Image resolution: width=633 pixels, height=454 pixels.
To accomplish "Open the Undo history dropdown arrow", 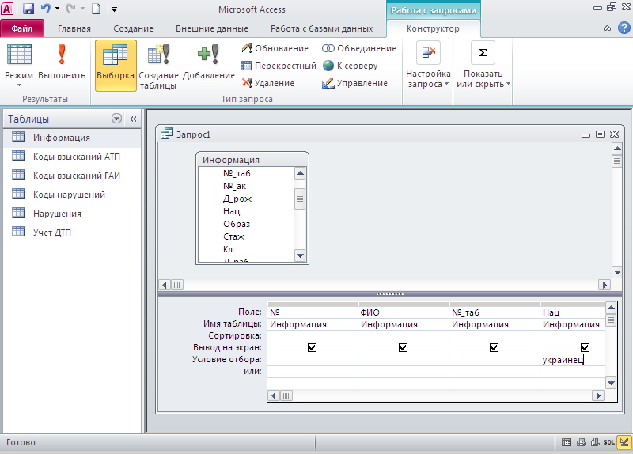I will click(57, 9).
